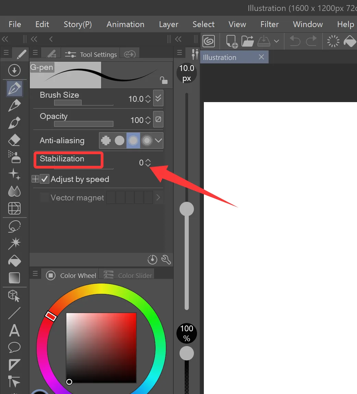The image size is (357, 394).
Task: Set anti-aliasing to Middle
Action: [x=133, y=140]
